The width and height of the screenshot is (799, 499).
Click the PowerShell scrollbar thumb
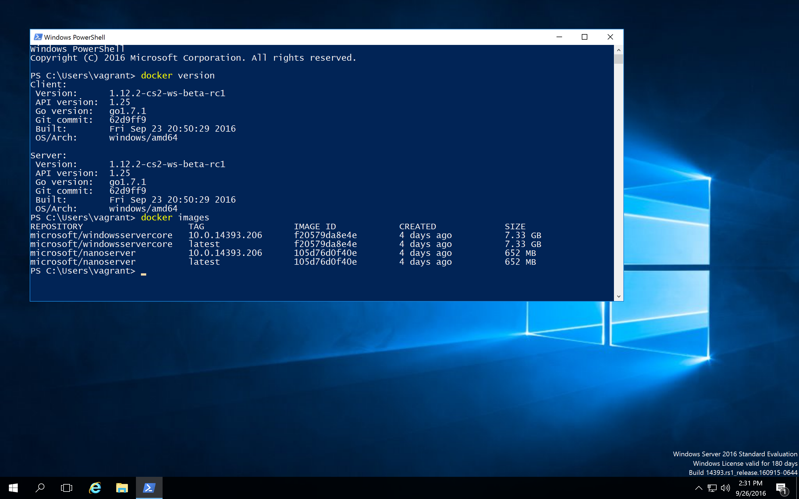[x=618, y=59]
